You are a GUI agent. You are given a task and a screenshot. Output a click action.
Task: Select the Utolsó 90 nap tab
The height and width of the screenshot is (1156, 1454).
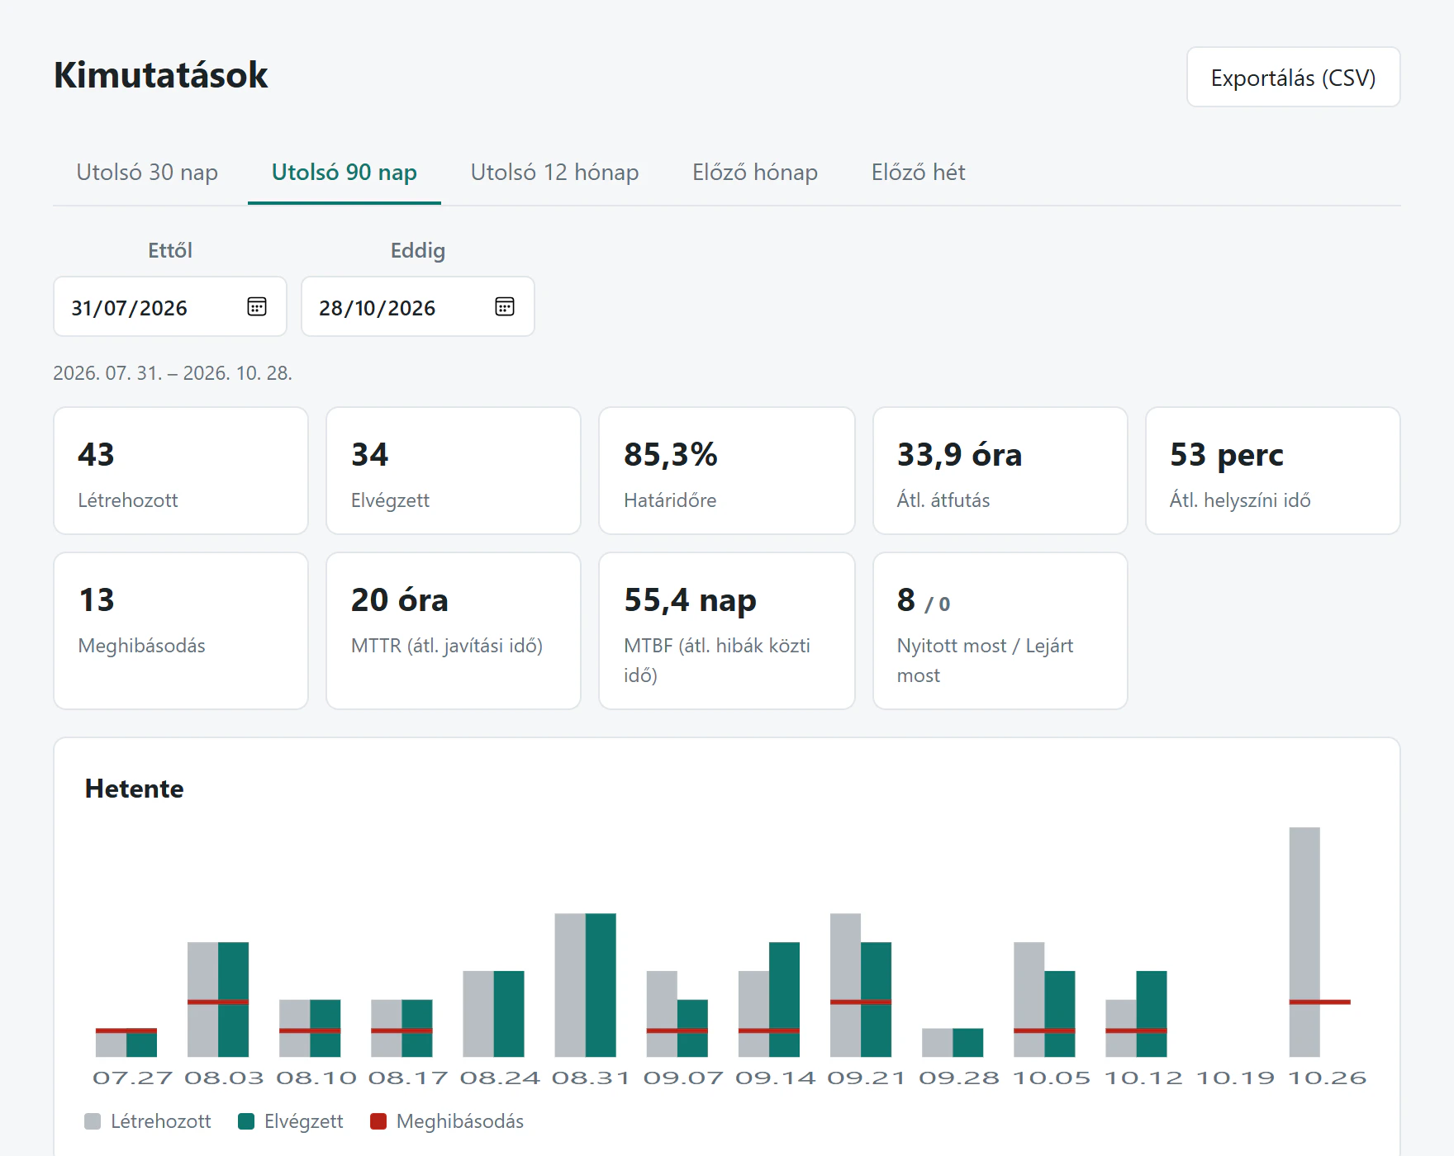(344, 172)
